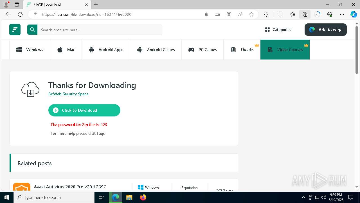Open the Mac category

coord(66,50)
